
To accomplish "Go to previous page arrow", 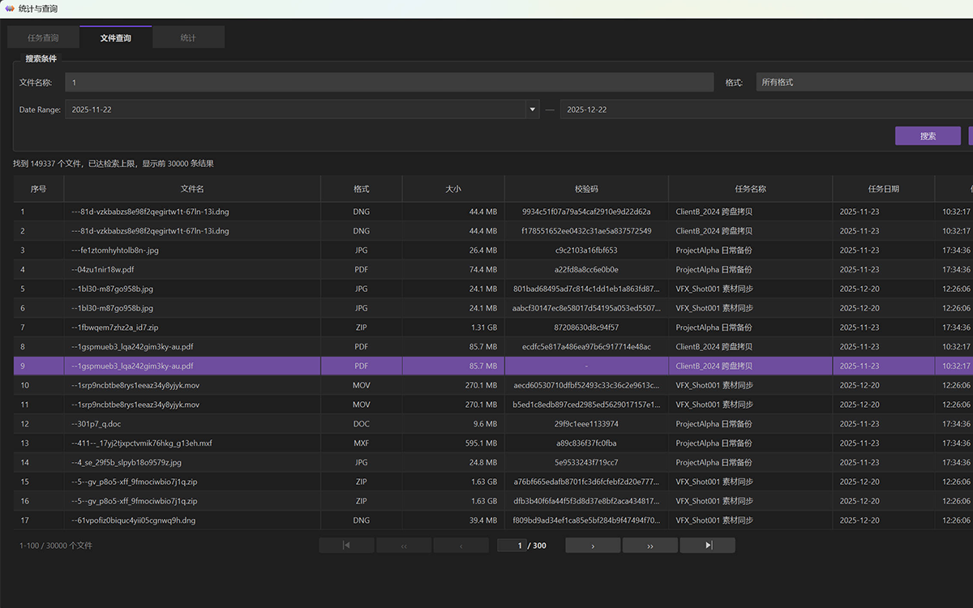I will pos(461,546).
